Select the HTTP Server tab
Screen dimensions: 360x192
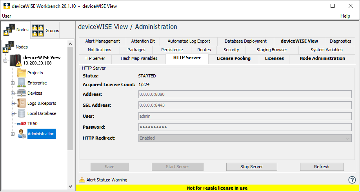pos(187,58)
